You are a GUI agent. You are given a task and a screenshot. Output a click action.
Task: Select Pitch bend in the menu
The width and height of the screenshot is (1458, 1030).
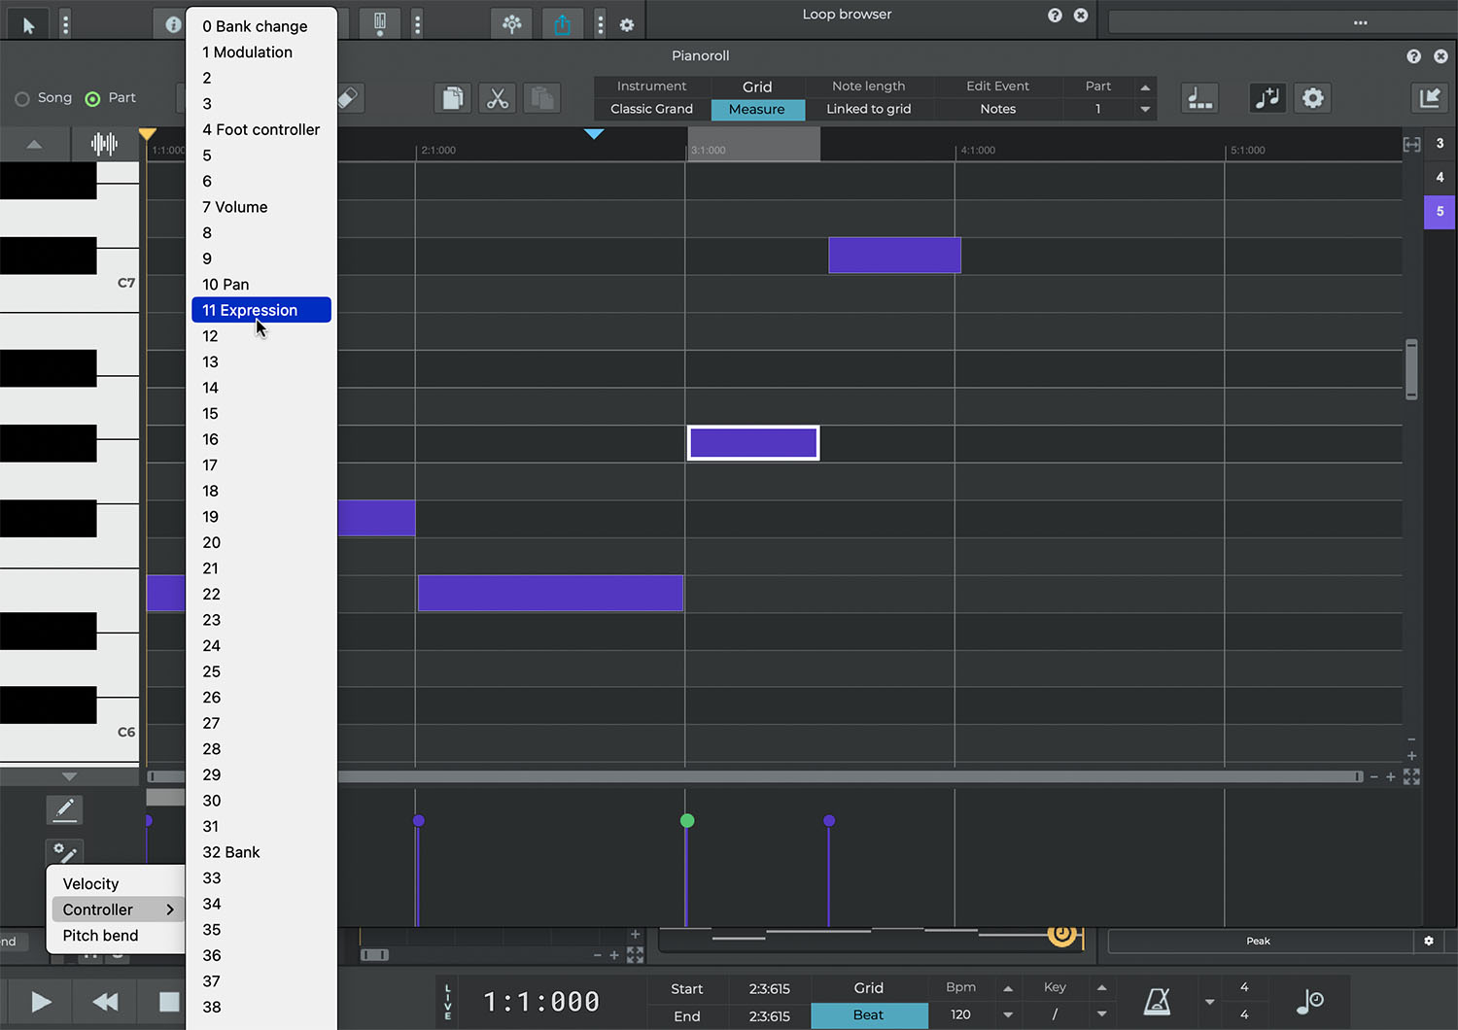(101, 936)
